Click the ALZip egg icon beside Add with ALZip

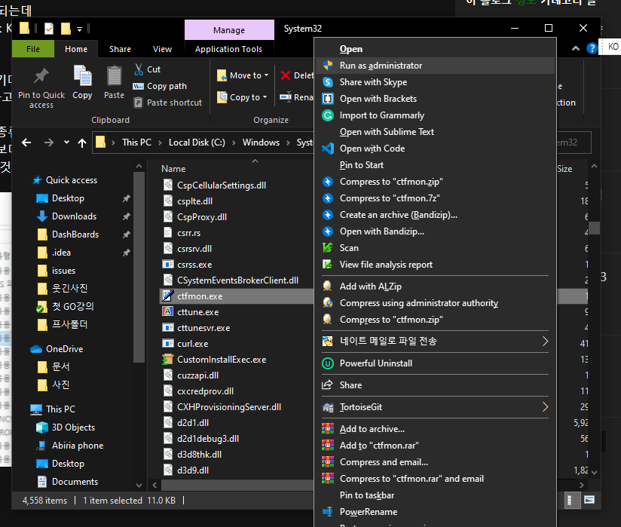[328, 286]
